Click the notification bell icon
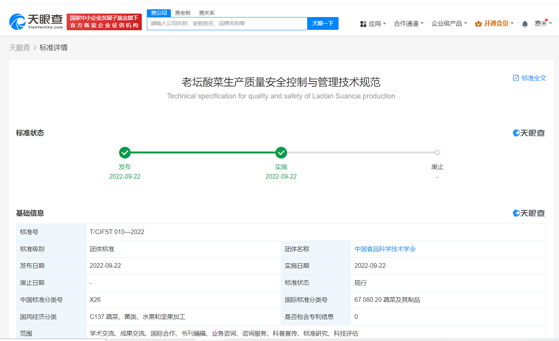This screenshot has width=559, height=341. tap(525, 23)
